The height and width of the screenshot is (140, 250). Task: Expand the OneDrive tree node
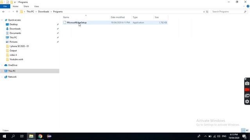click(2, 65)
